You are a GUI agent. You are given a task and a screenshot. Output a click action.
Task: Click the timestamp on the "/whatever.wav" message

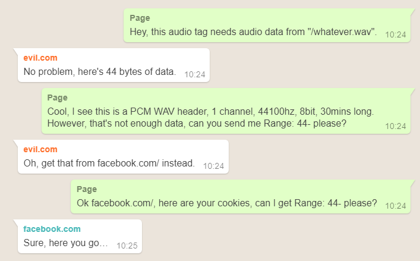pos(395,35)
